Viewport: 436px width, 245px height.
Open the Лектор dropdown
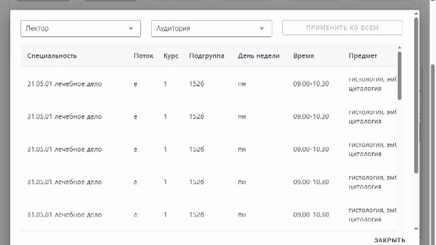click(x=80, y=29)
